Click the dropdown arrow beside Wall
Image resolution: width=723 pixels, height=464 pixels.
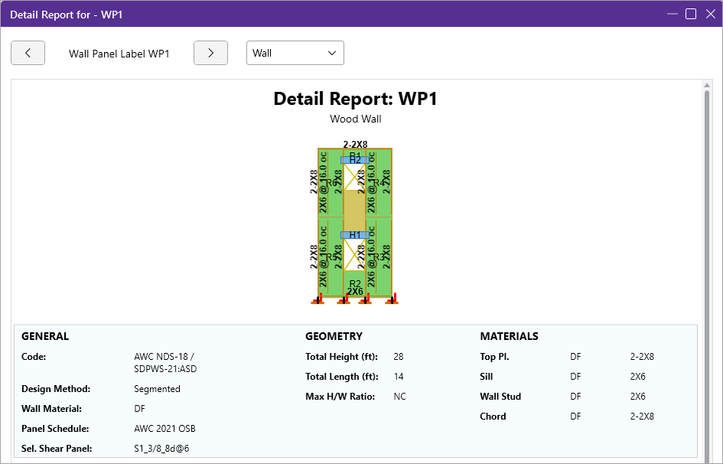(x=332, y=53)
